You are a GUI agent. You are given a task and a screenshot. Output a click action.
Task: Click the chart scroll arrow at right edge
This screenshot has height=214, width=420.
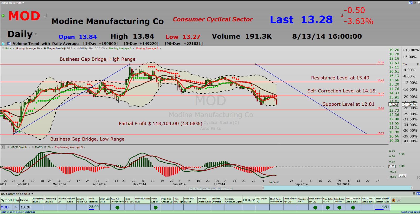coord(418,178)
